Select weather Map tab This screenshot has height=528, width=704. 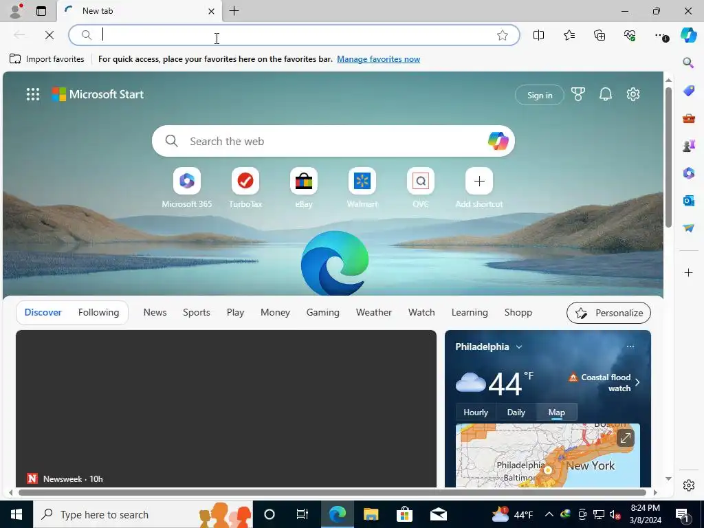click(x=556, y=412)
